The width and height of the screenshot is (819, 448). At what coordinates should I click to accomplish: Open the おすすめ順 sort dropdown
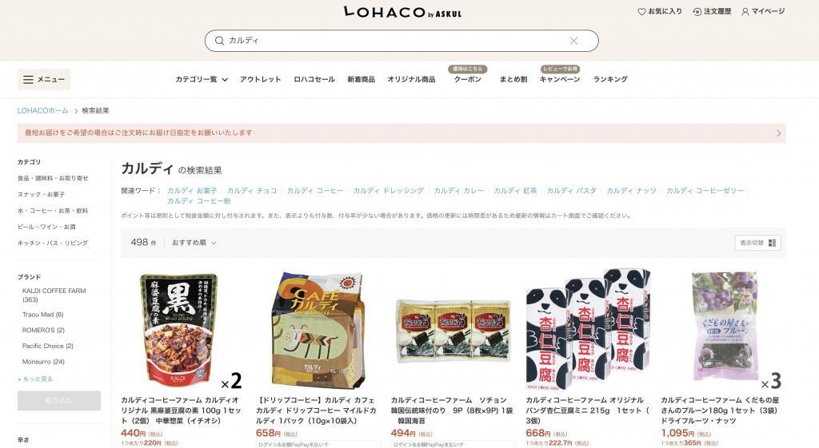[x=194, y=243]
